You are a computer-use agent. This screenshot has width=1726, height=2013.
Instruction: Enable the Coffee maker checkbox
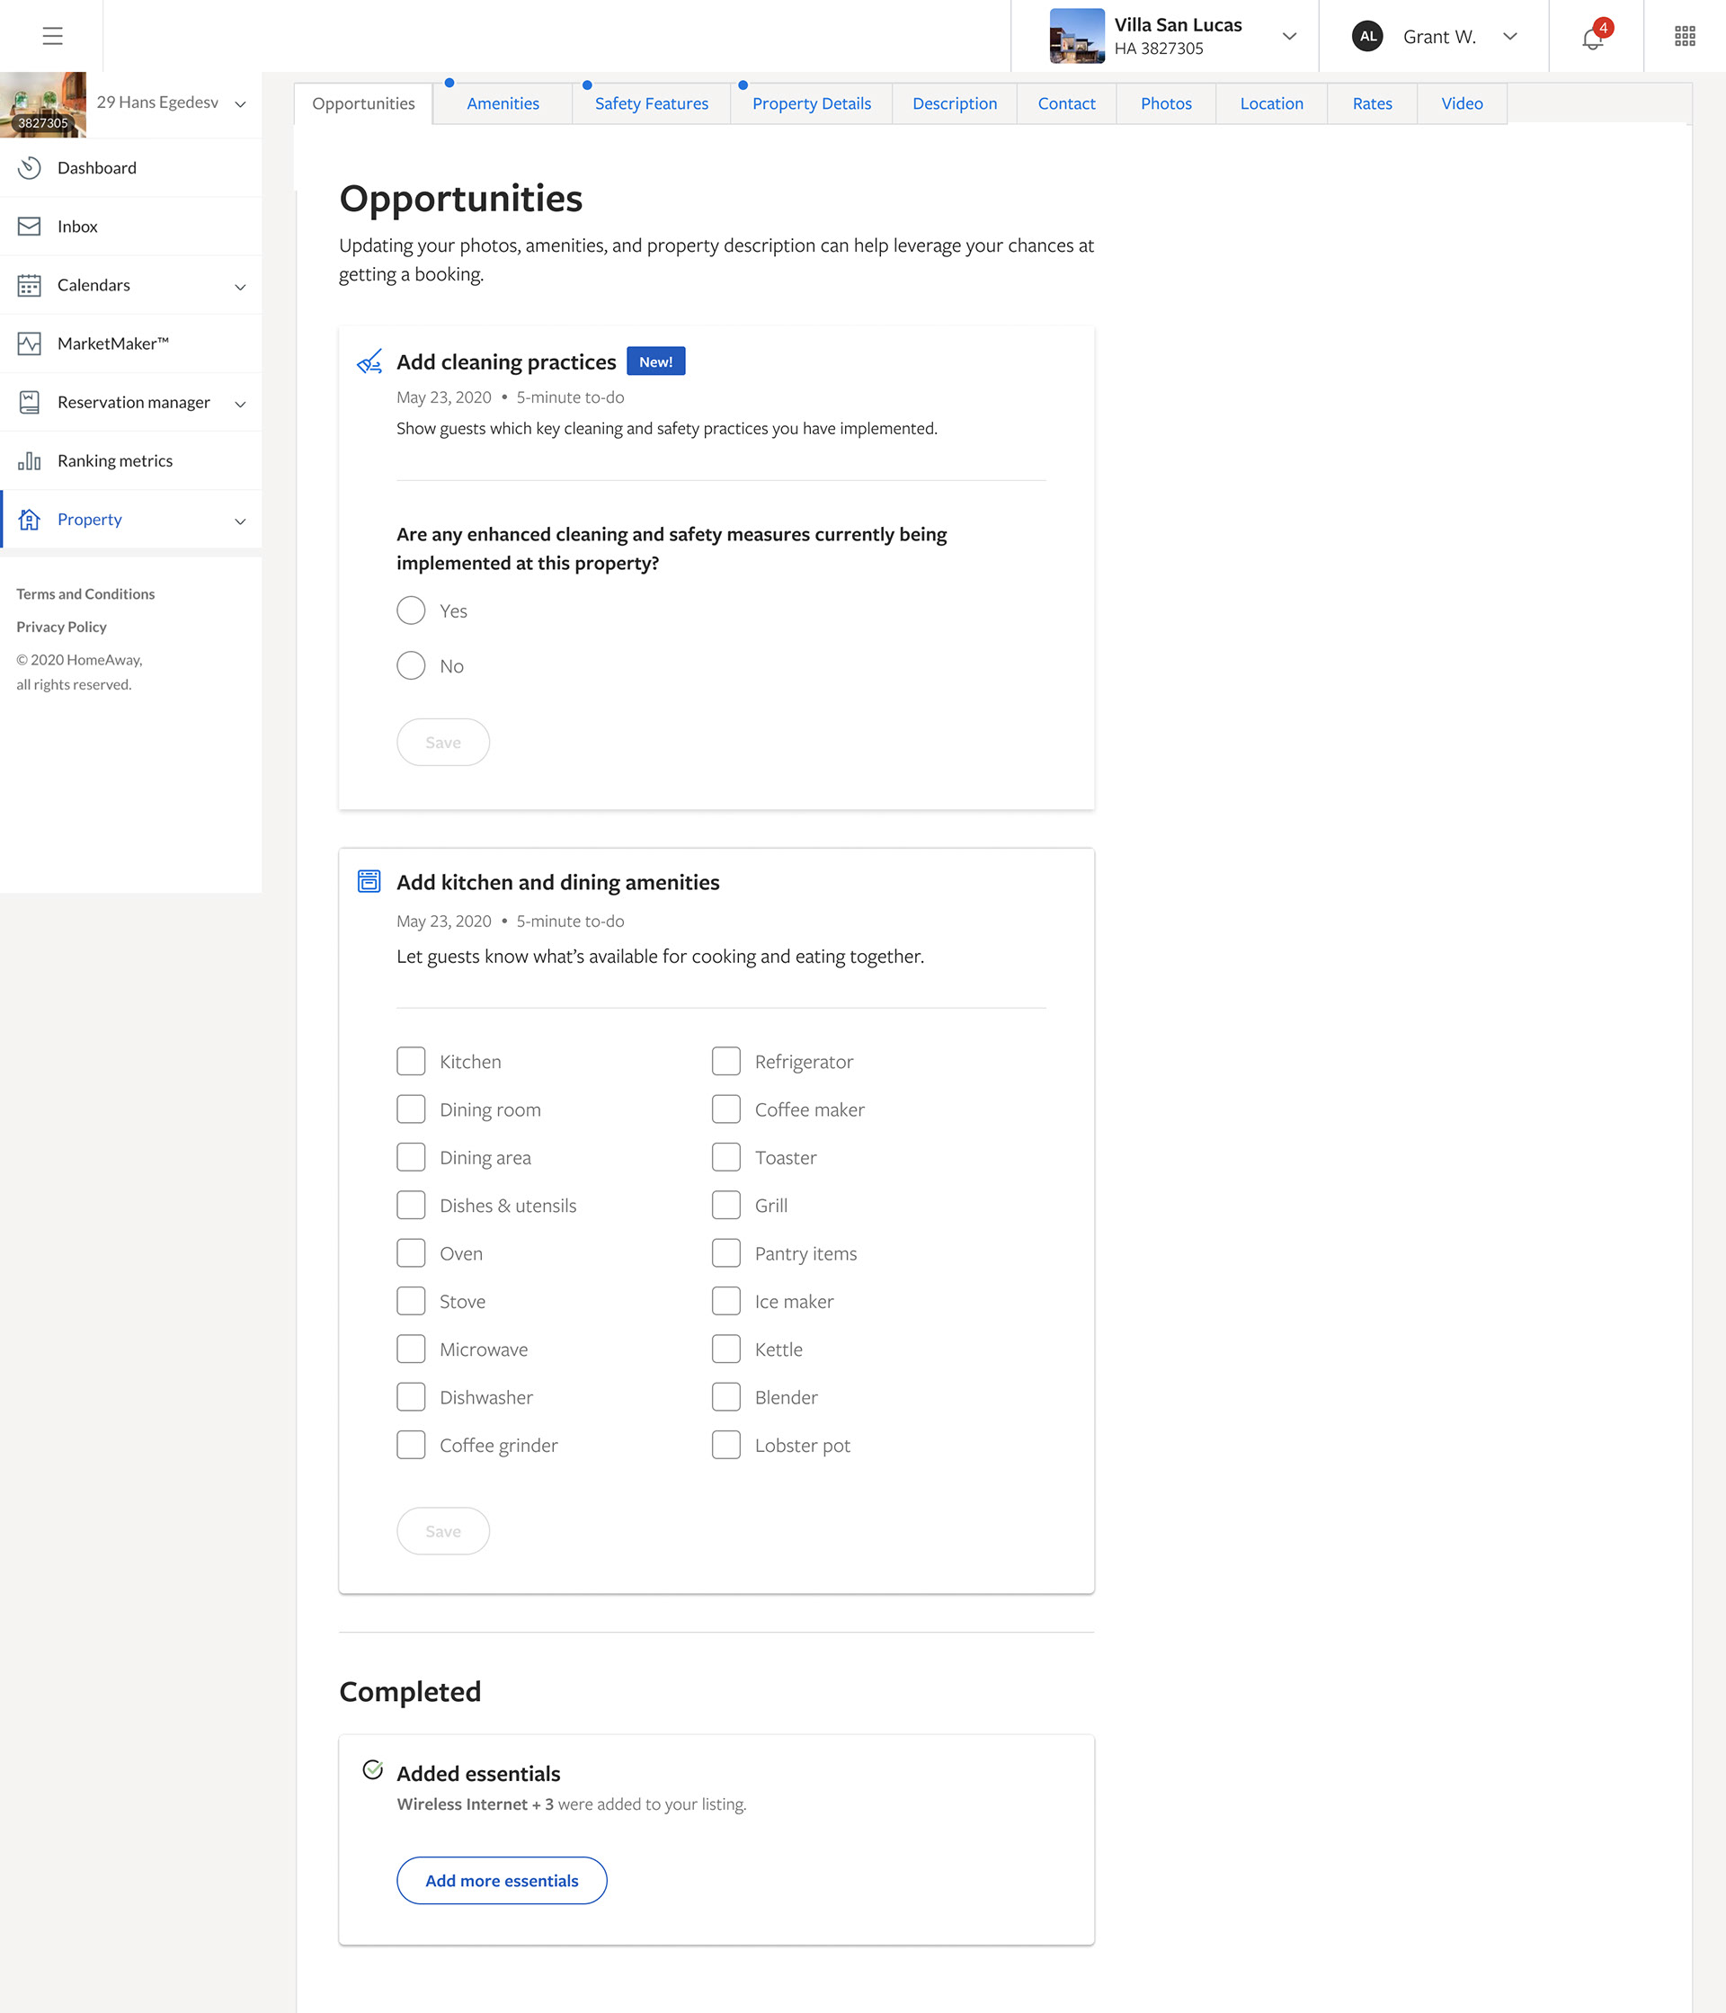(725, 1109)
